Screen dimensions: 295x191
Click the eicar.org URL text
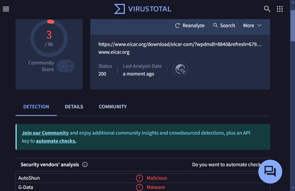(180, 44)
